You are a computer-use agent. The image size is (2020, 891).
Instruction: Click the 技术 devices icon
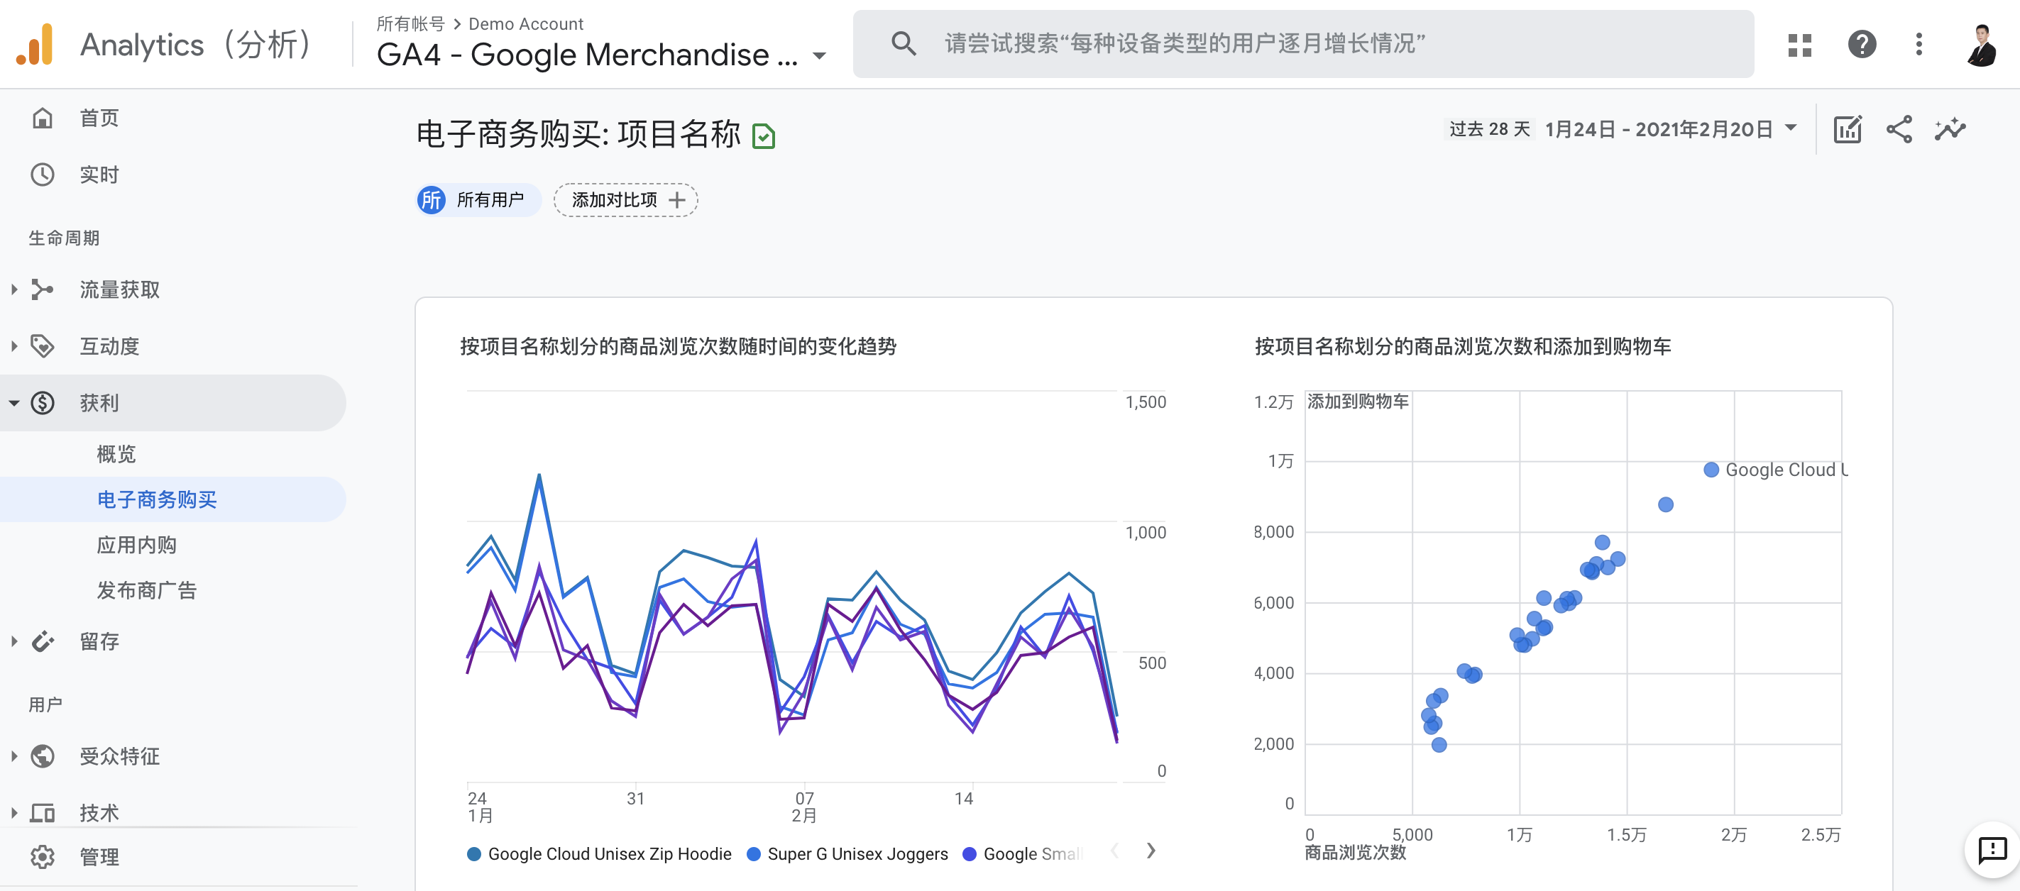43,813
